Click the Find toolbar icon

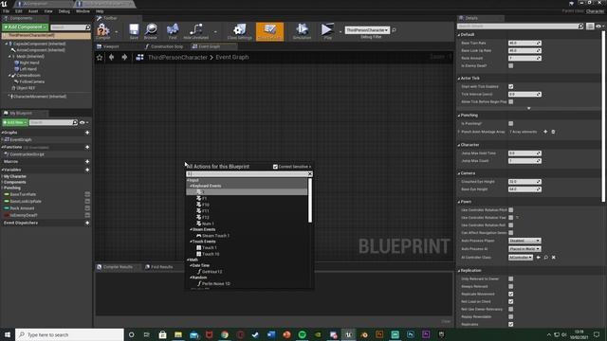(x=173, y=31)
